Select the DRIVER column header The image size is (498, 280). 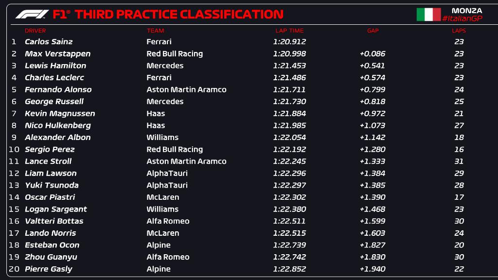pyautogui.click(x=35, y=31)
